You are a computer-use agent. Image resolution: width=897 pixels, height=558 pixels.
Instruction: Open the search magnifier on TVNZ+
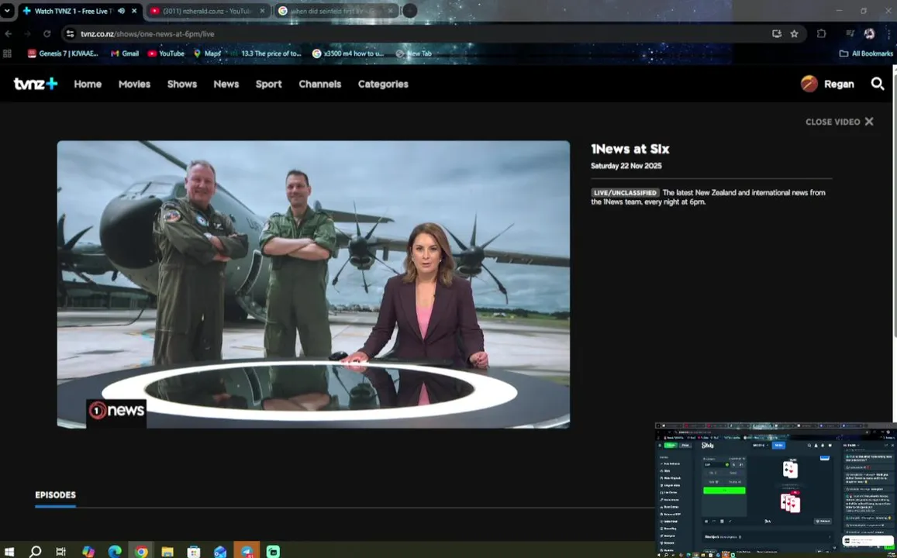[x=877, y=84]
